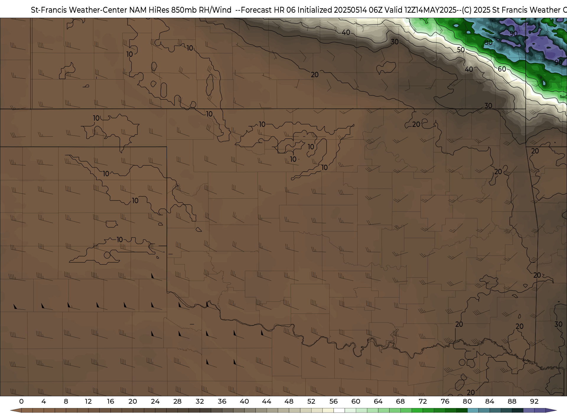Click the "80" contour label on the map

click(488, 43)
